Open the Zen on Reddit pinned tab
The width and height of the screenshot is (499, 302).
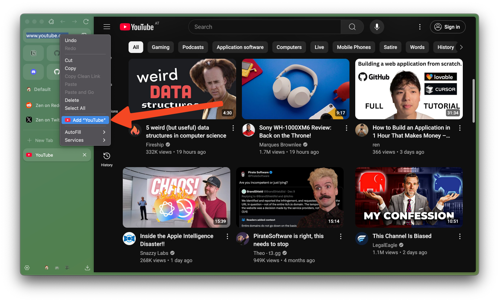tap(42, 105)
